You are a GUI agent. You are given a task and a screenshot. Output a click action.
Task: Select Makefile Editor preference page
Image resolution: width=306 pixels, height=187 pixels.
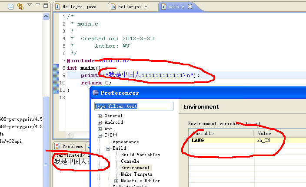coord(140,181)
